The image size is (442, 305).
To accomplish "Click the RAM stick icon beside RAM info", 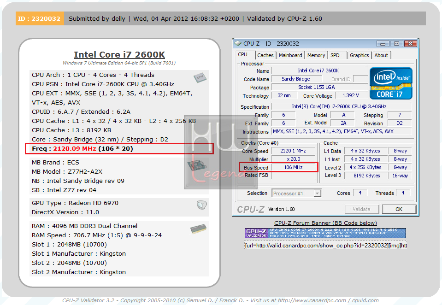I will coord(199,229).
